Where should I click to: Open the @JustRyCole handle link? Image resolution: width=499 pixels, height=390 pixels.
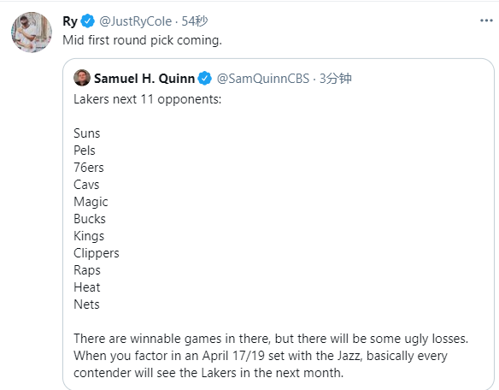click(136, 21)
